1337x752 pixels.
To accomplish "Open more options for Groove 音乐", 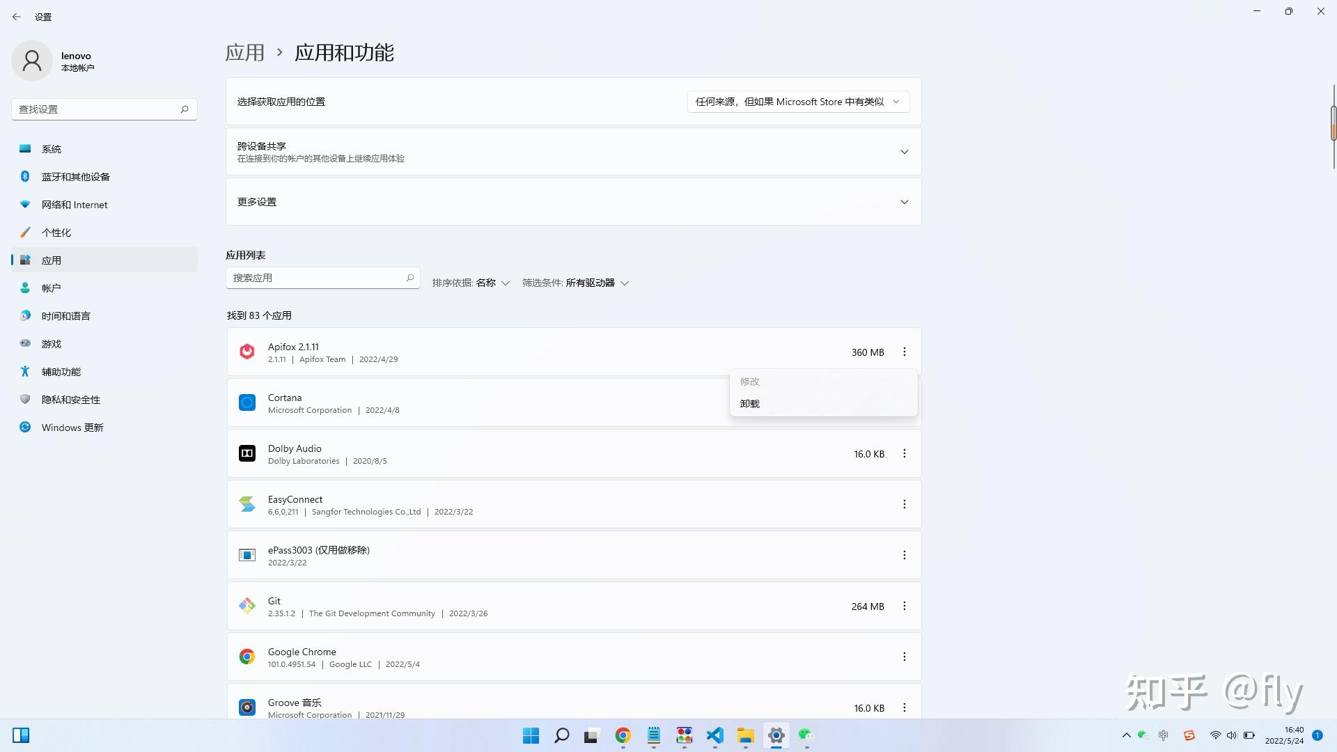I will click(x=905, y=707).
